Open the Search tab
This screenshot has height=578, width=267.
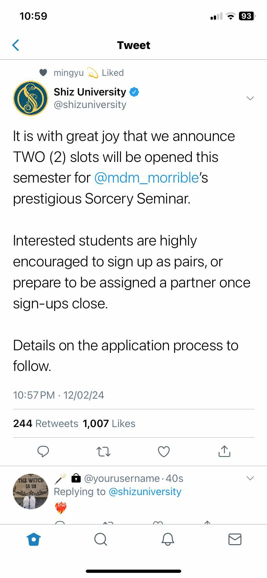click(101, 539)
